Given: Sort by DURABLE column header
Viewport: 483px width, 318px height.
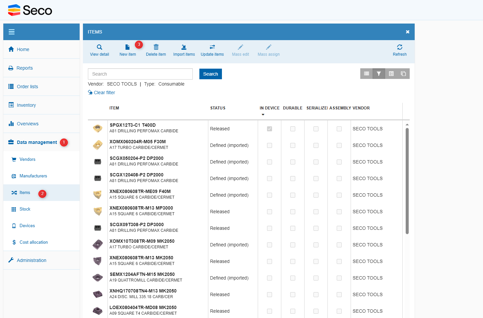Looking at the screenshot, I should coord(293,108).
